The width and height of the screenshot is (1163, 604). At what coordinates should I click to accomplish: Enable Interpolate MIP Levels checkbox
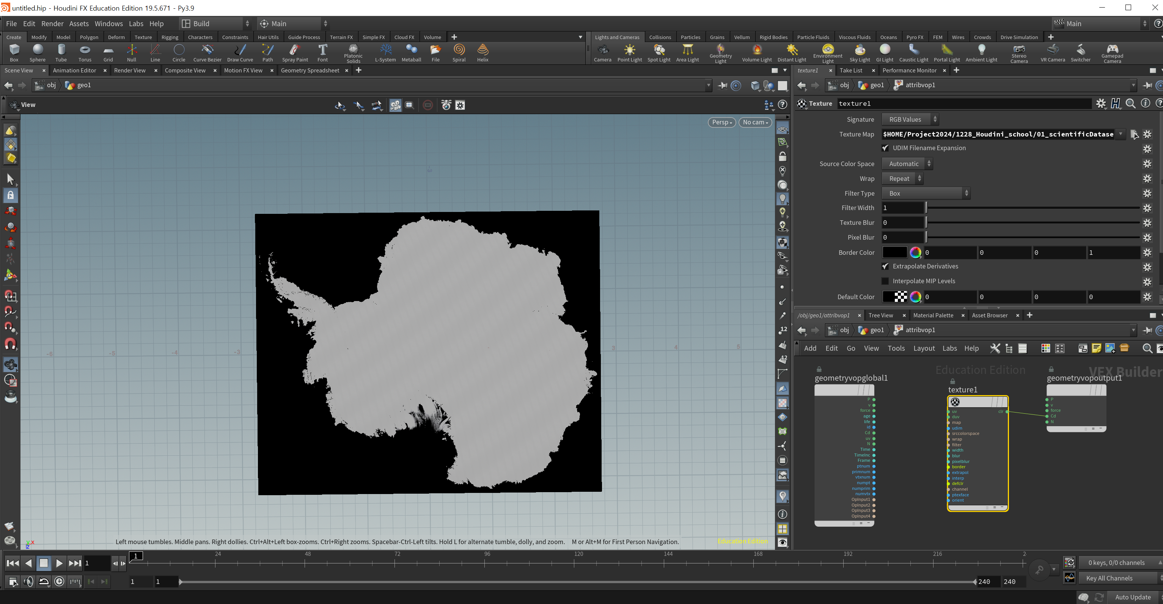(x=885, y=281)
